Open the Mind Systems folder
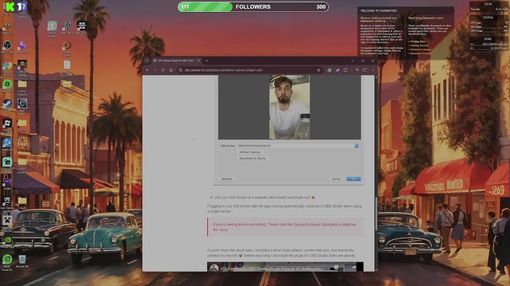 (22, 165)
